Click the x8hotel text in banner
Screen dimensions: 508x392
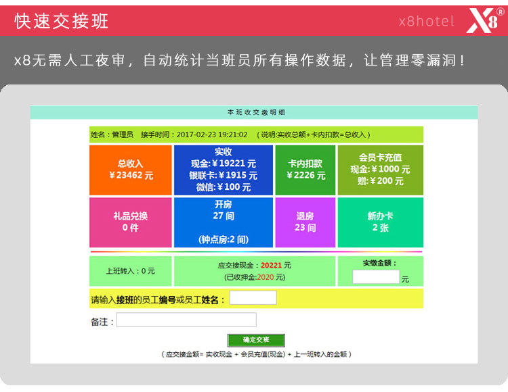(426, 22)
